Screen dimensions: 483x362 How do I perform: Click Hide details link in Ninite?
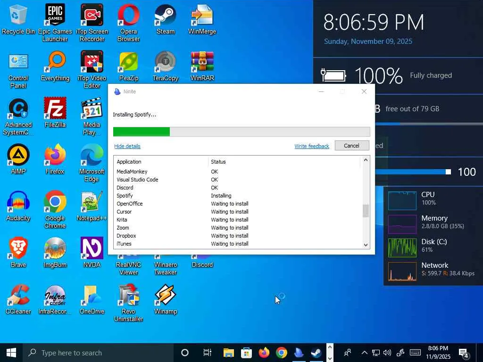point(127,146)
